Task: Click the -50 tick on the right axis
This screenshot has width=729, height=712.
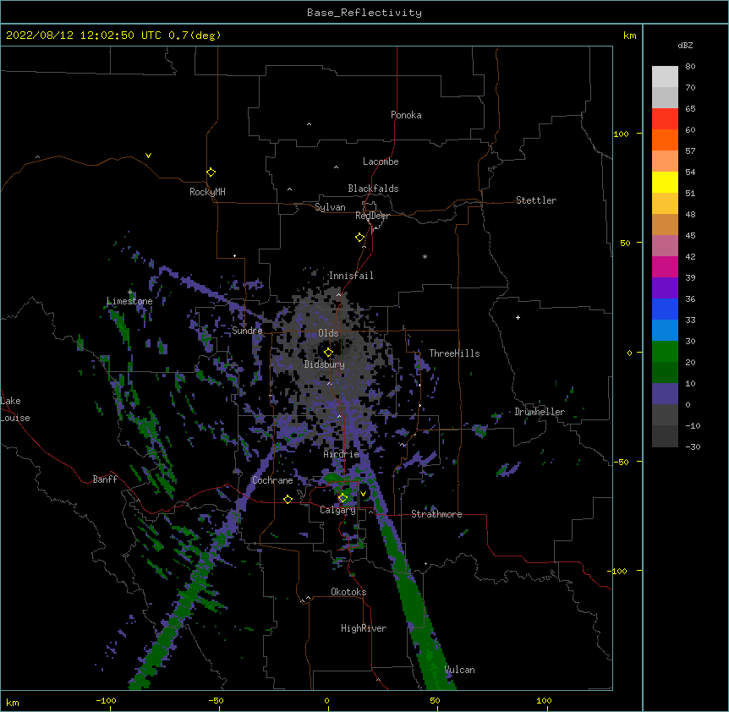Action: 621,462
